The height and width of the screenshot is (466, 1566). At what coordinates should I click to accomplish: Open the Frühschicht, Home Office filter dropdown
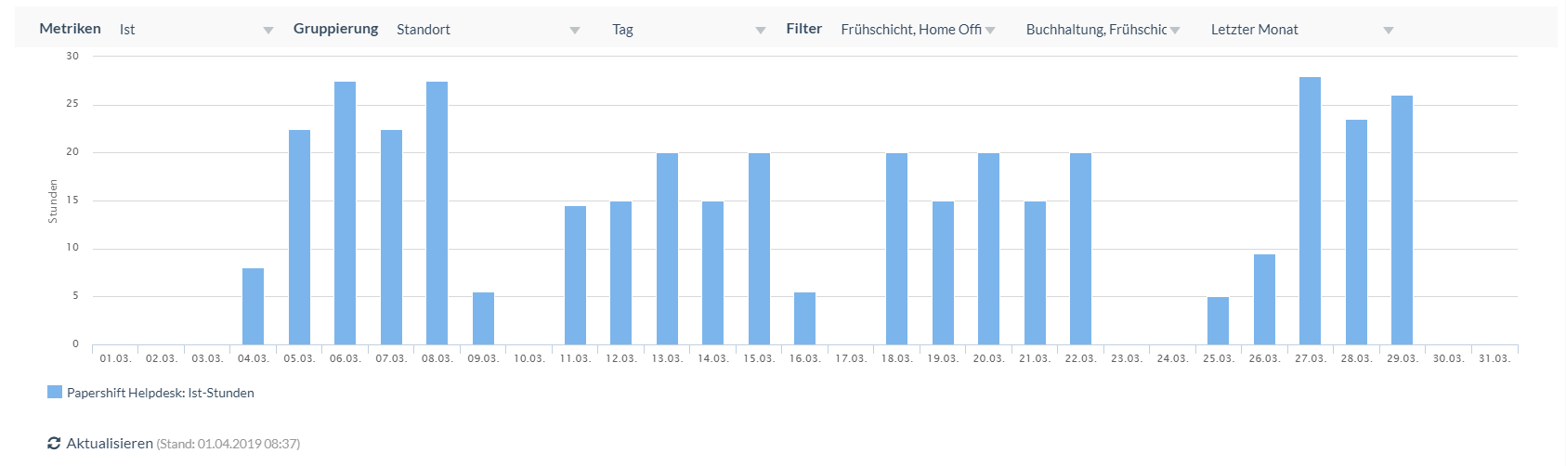tap(917, 30)
